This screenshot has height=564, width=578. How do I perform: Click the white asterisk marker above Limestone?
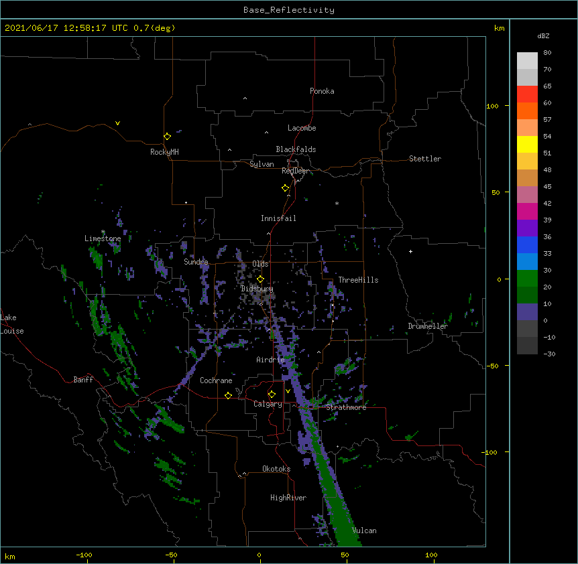tap(103, 232)
